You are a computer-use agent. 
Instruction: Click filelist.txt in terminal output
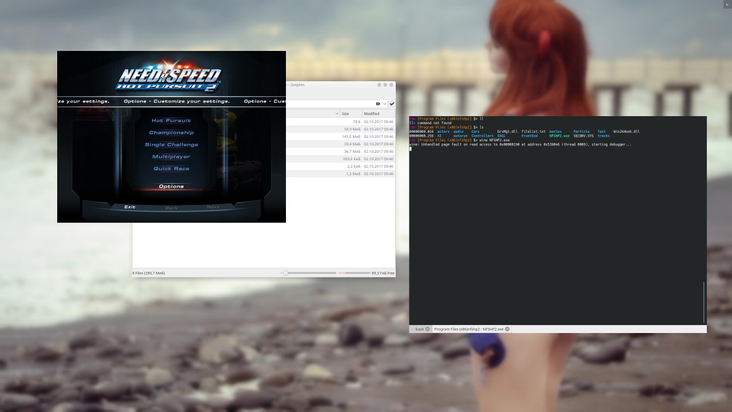[534, 132]
